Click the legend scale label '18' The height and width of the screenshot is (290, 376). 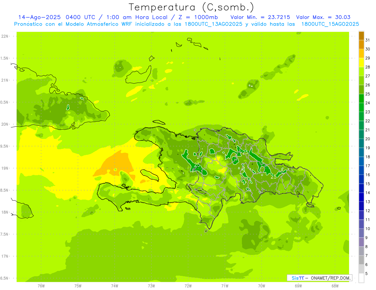(x=368, y=157)
